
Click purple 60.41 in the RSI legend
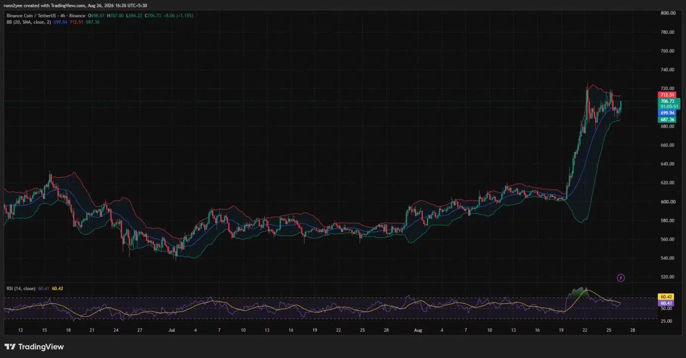44,288
